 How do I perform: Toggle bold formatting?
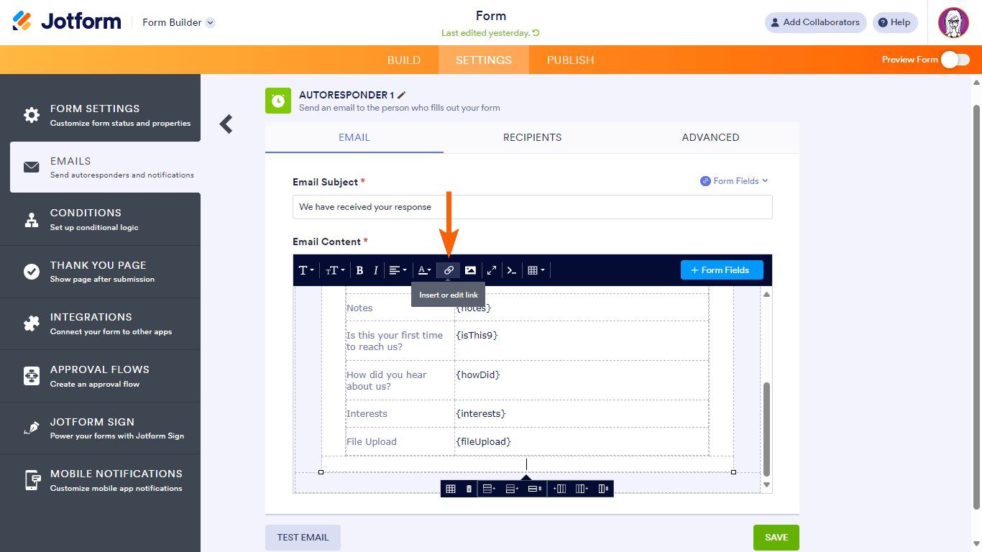point(359,270)
